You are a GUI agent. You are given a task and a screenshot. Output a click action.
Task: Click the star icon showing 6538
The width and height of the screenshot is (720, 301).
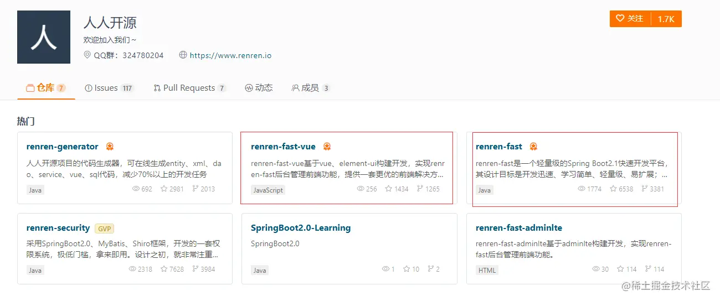(x=613, y=189)
